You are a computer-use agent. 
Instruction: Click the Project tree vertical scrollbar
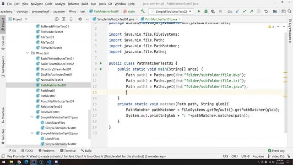pos(90,124)
